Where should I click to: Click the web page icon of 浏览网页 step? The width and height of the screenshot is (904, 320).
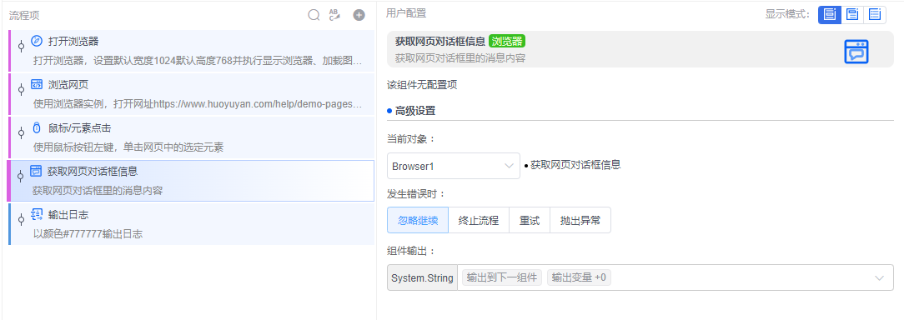click(x=37, y=85)
